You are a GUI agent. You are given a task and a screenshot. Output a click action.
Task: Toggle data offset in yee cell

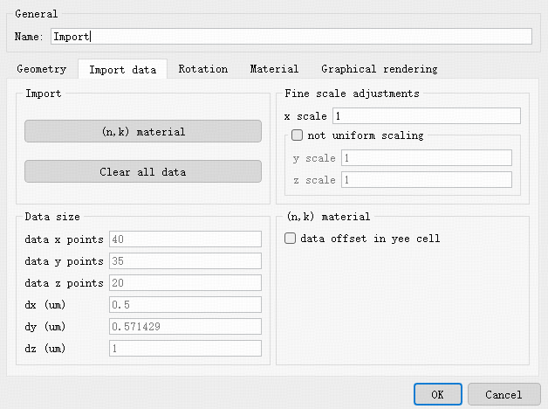tap(291, 239)
